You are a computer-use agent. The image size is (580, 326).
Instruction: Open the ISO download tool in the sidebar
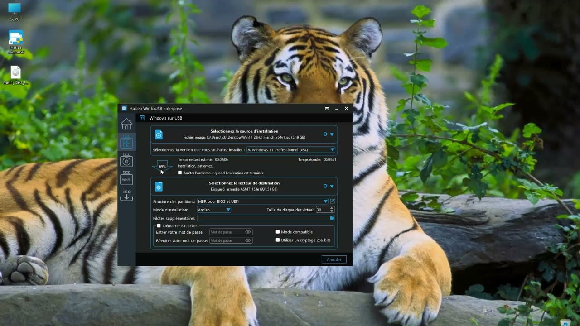pos(126,195)
